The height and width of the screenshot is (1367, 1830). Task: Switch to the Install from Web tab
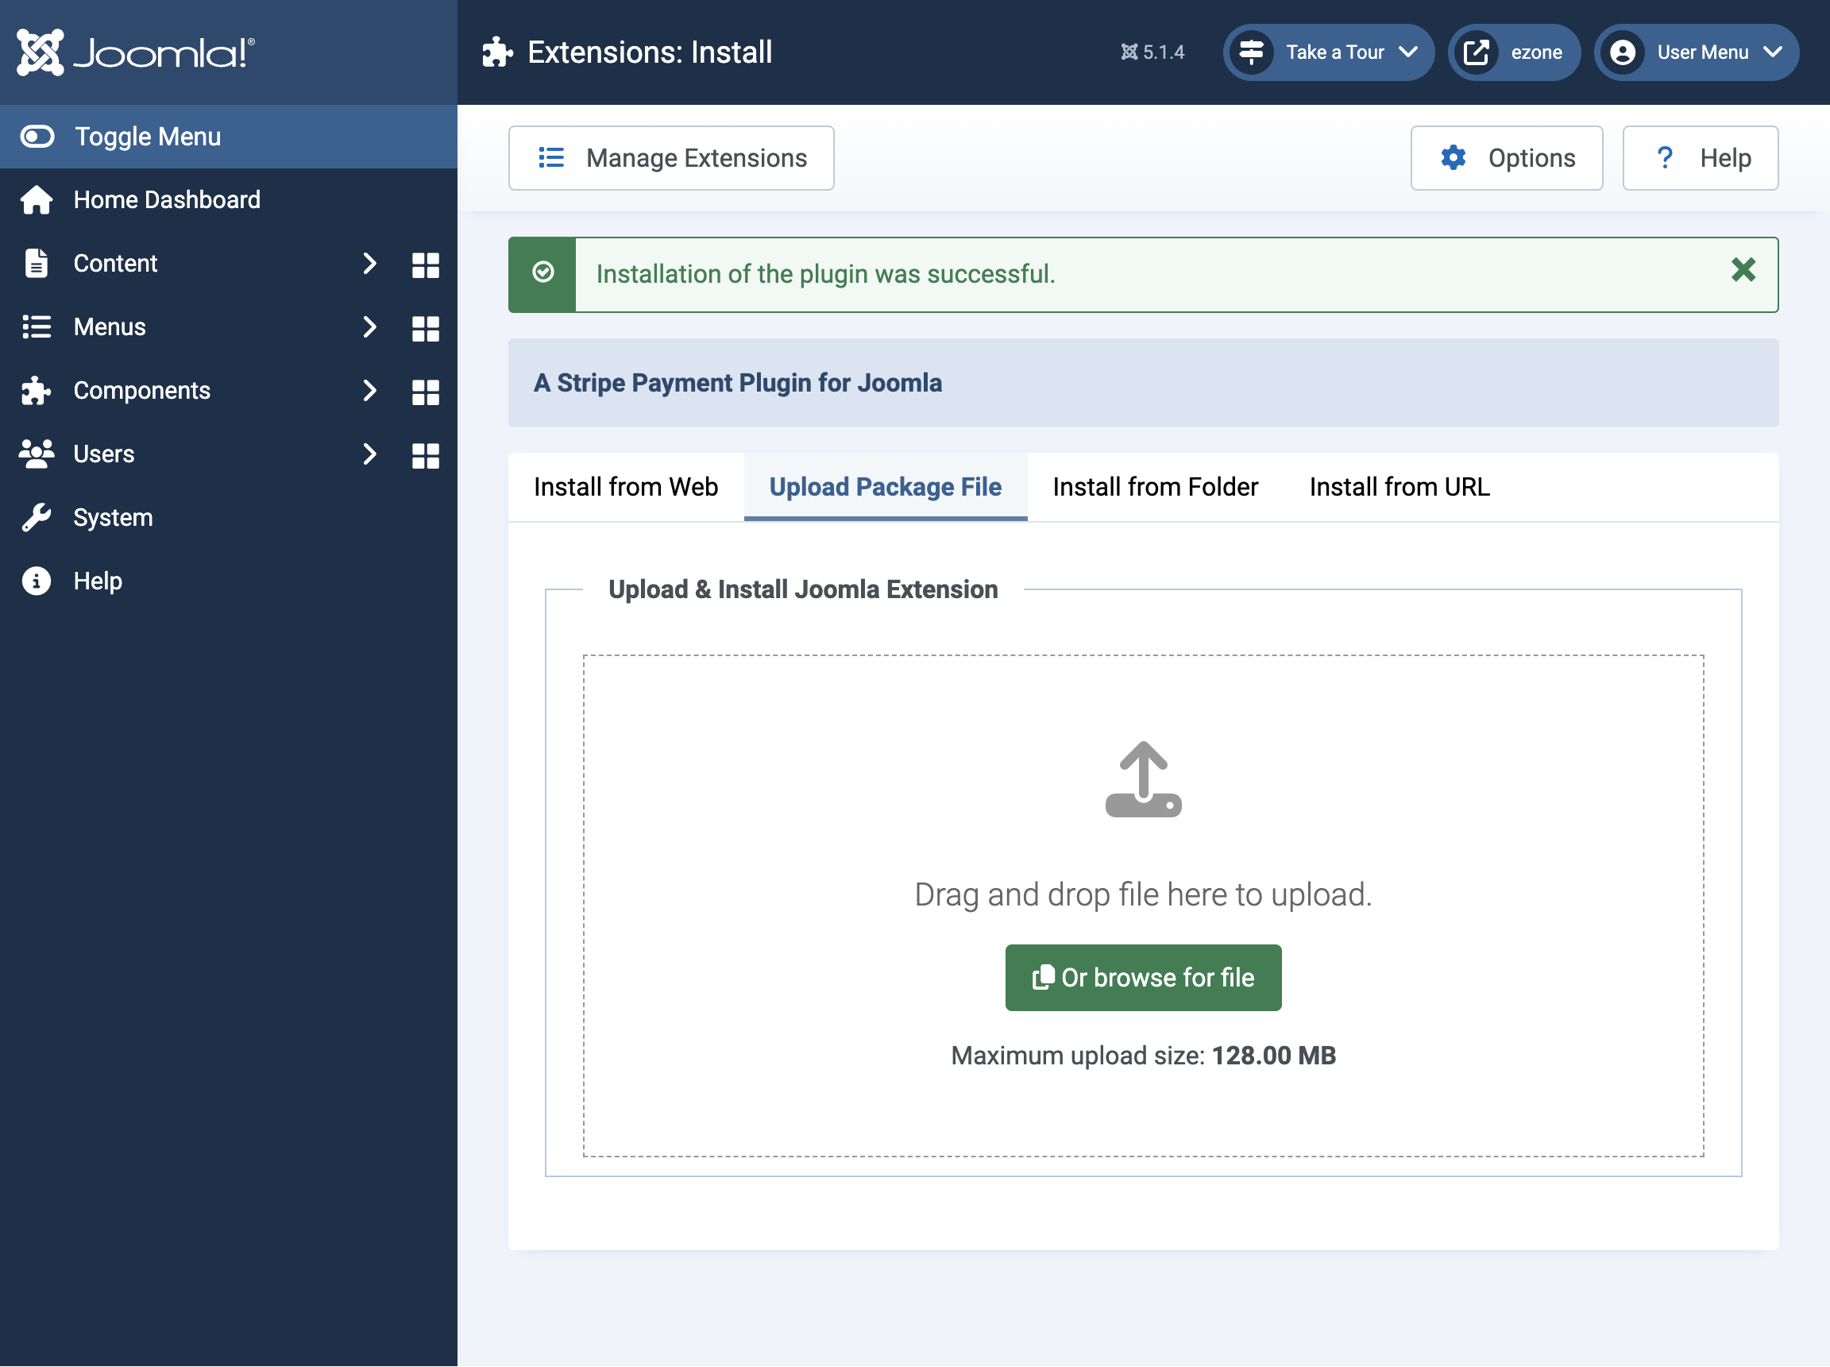(x=626, y=487)
